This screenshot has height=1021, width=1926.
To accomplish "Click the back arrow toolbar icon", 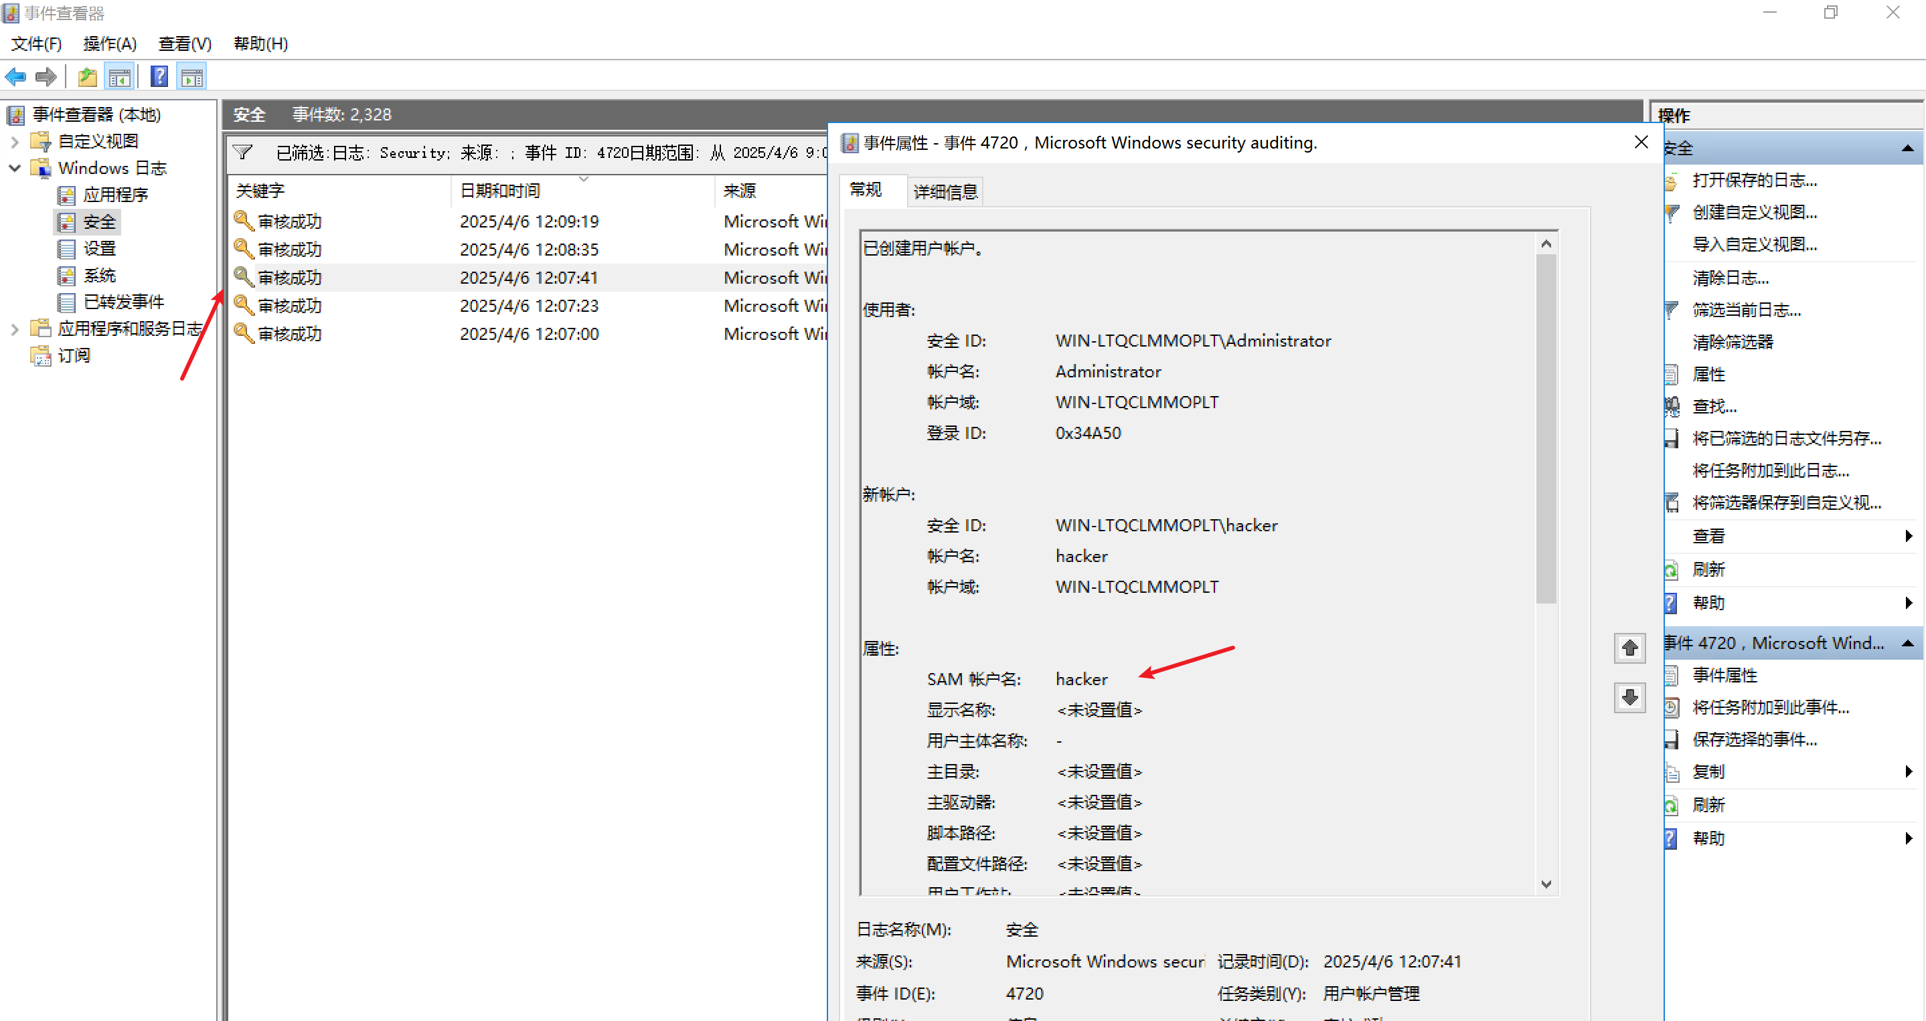I will (x=15, y=76).
